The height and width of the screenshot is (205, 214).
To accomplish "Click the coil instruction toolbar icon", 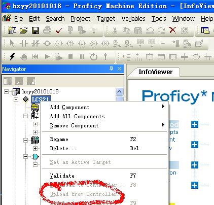I will pyautogui.click(x=47, y=44).
